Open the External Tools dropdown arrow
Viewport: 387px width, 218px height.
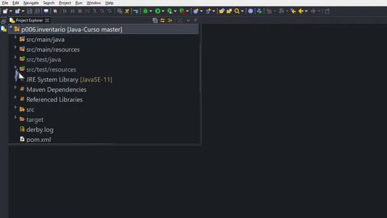pyautogui.click(x=187, y=11)
